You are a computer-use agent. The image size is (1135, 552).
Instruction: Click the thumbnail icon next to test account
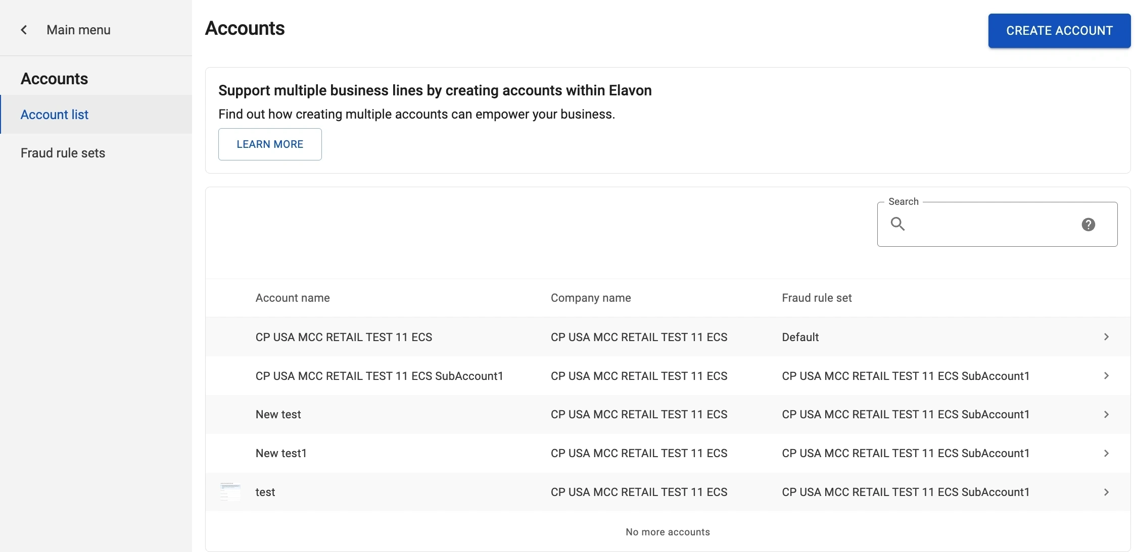click(x=230, y=491)
